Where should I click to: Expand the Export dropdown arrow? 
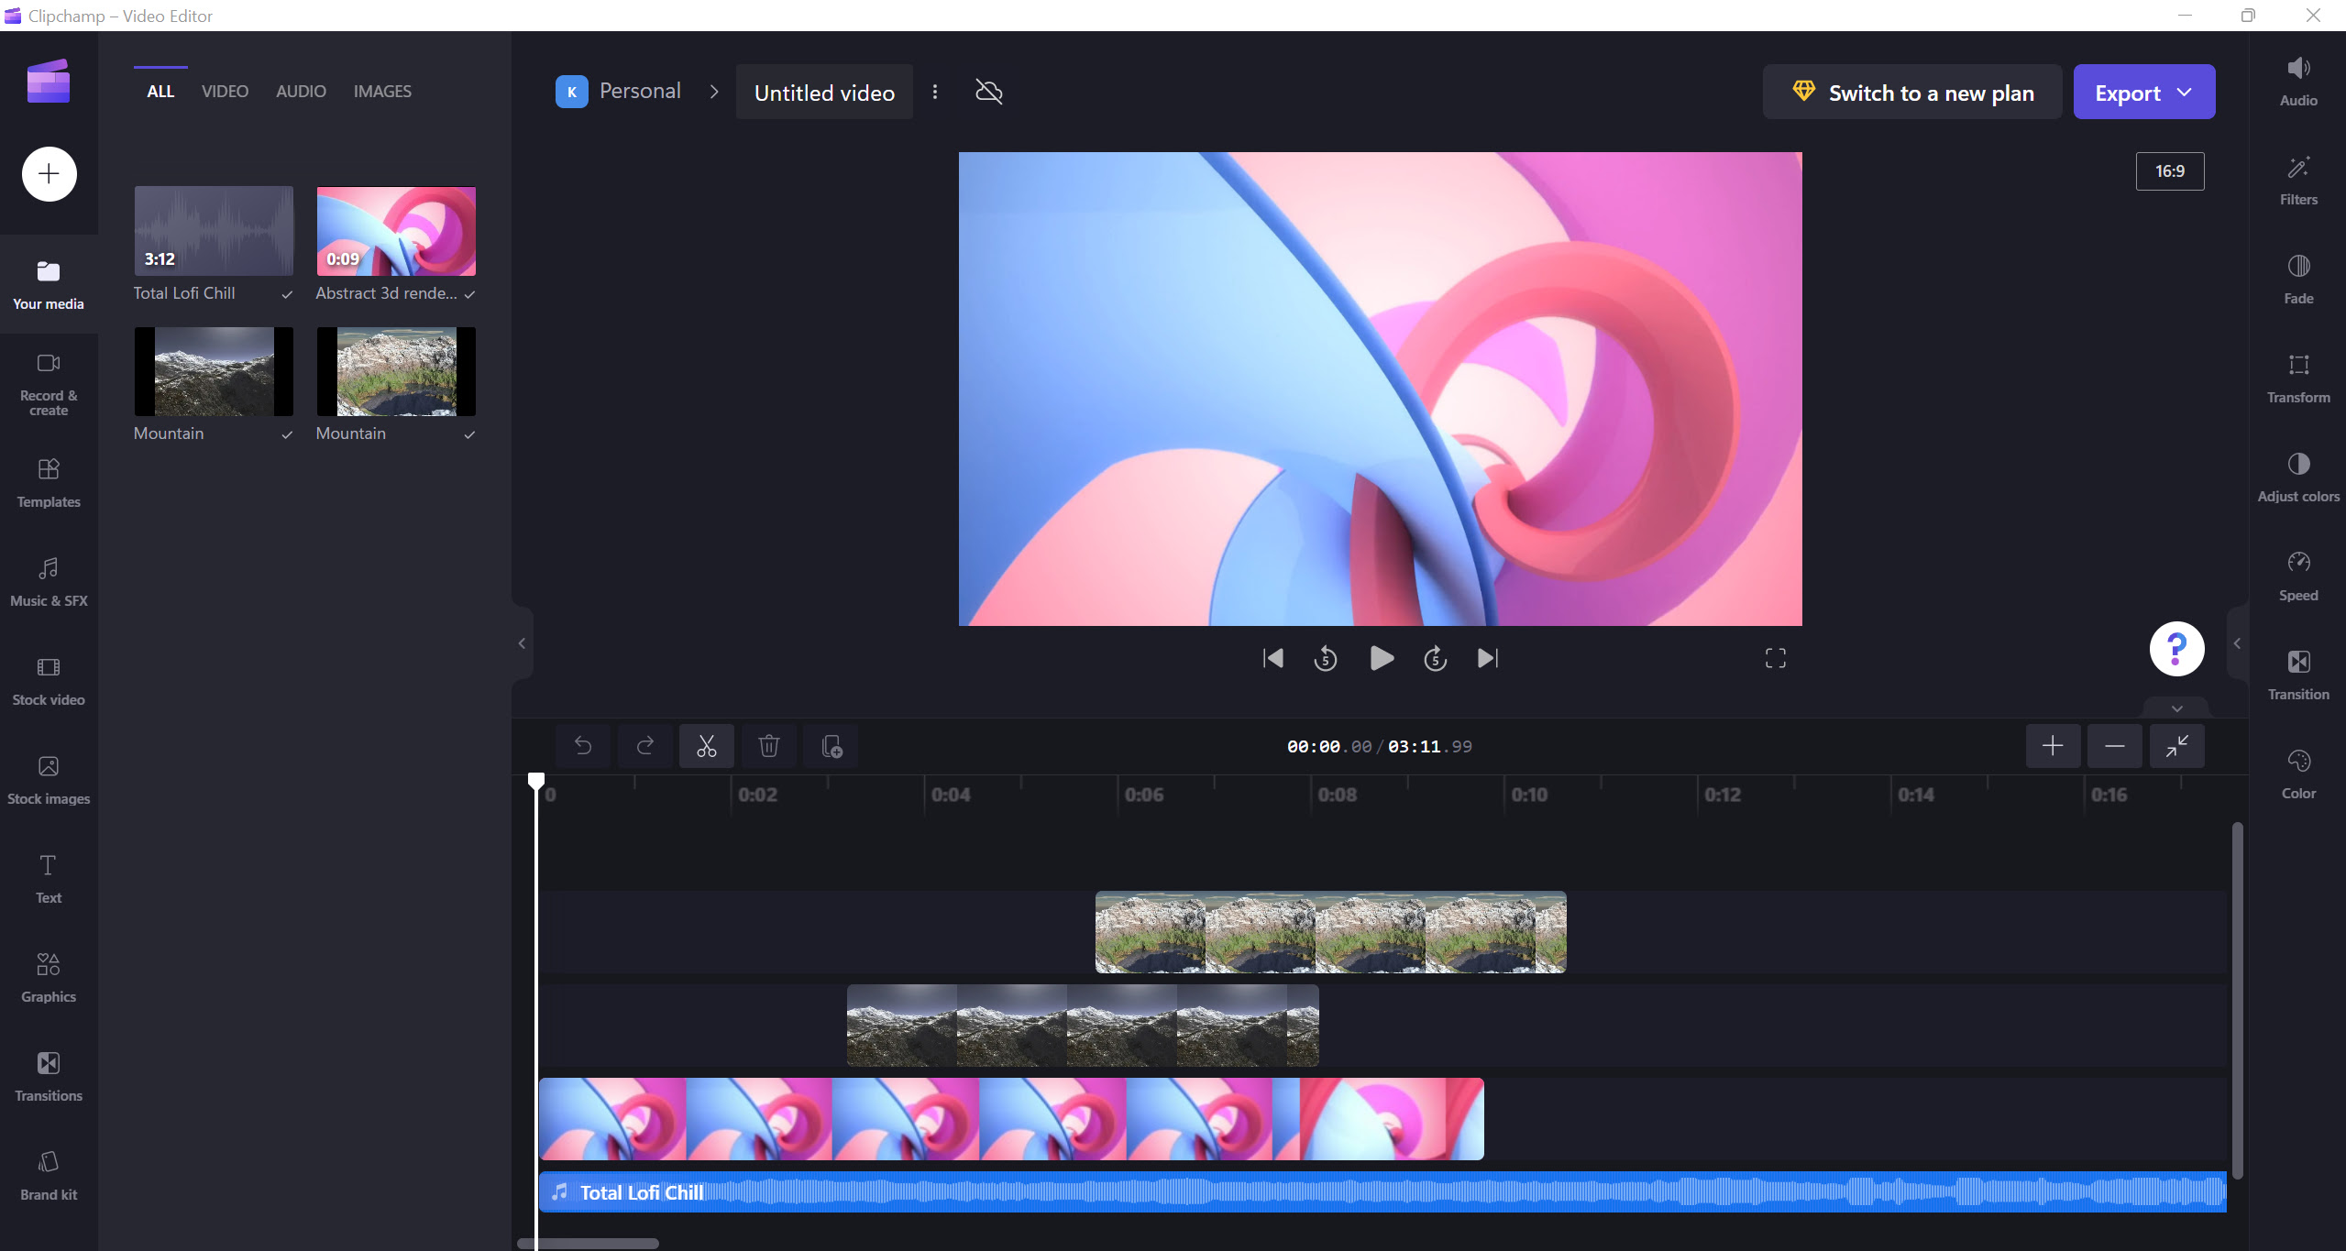[2185, 92]
